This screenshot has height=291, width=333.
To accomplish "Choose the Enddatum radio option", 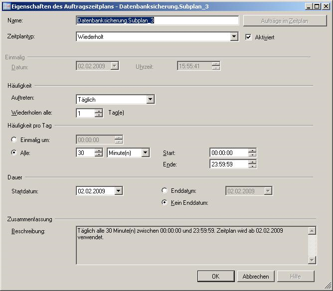I will [x=165, y=191].
